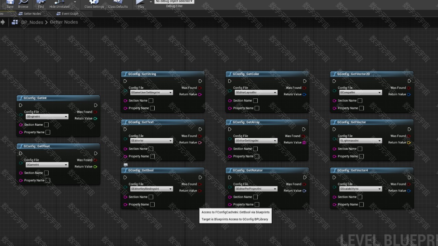Image resolution: width=438 pixels, height=246 pixels.
Task: Click GetString output execution pin
Action: [200, 81]
